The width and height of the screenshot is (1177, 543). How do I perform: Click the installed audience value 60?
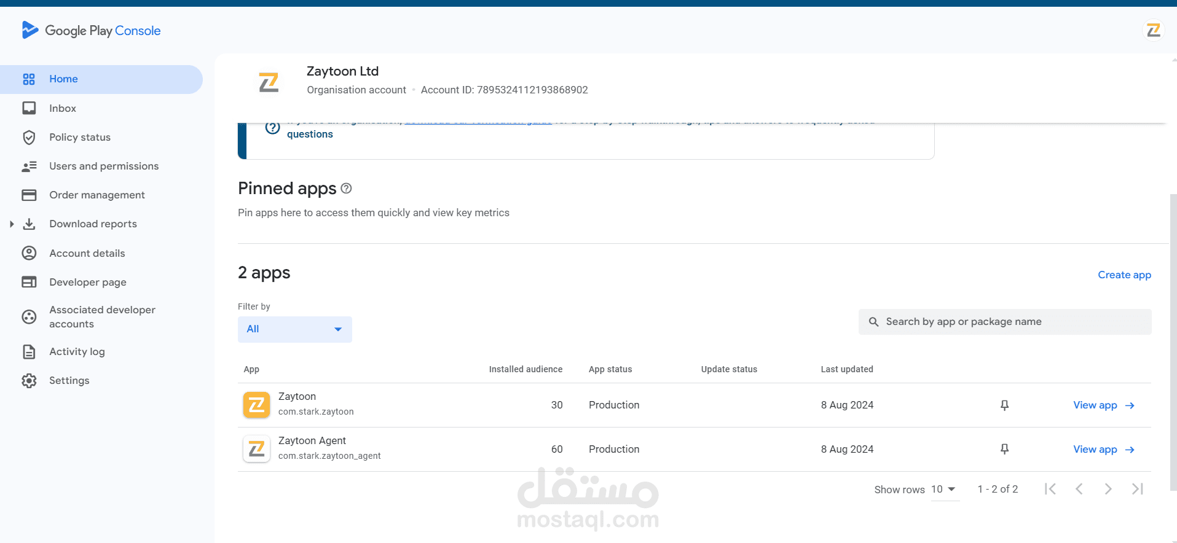click(557, 450)
